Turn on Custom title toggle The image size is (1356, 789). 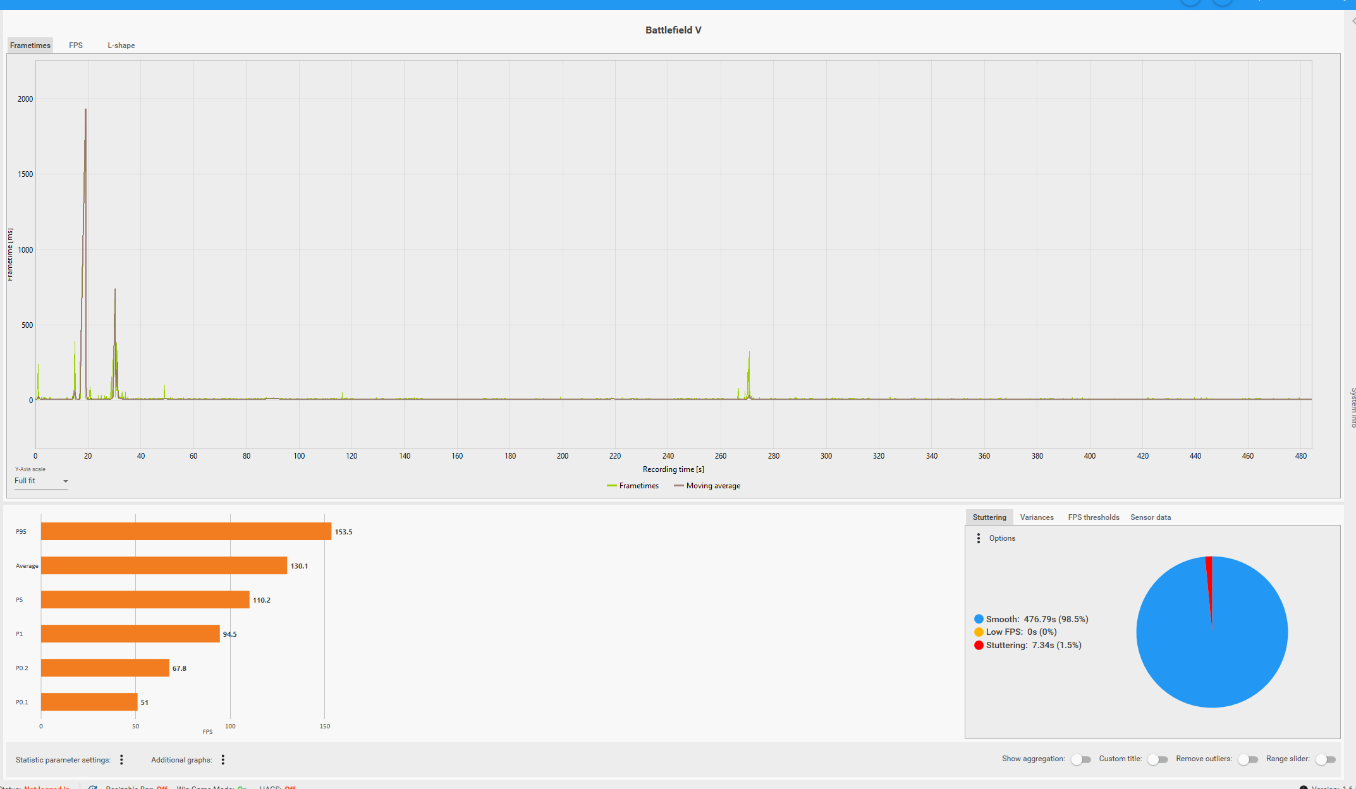pos(1157,759)
